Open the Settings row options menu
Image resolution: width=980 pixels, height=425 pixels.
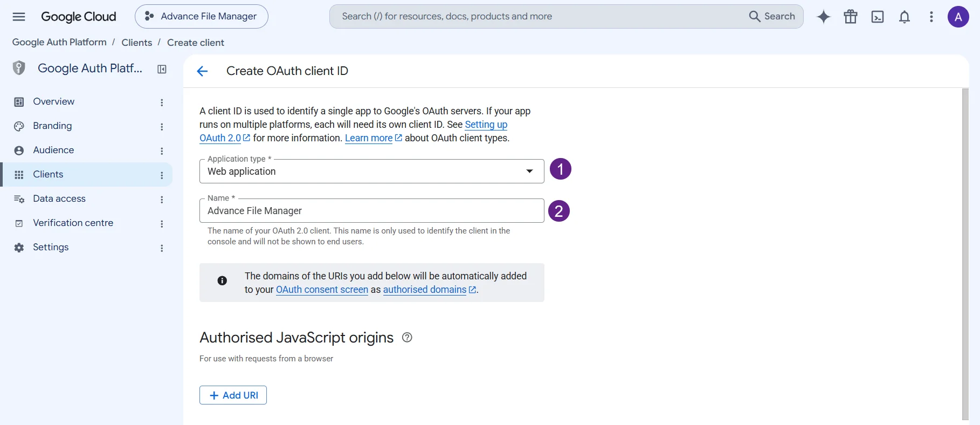coord(162,248)
